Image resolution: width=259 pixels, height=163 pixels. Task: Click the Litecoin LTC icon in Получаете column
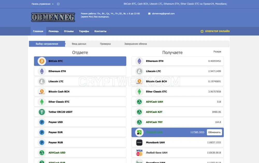(139, 71)
